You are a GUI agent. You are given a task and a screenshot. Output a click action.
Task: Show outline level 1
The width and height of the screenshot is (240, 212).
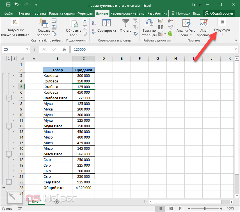tap(4, 58)
